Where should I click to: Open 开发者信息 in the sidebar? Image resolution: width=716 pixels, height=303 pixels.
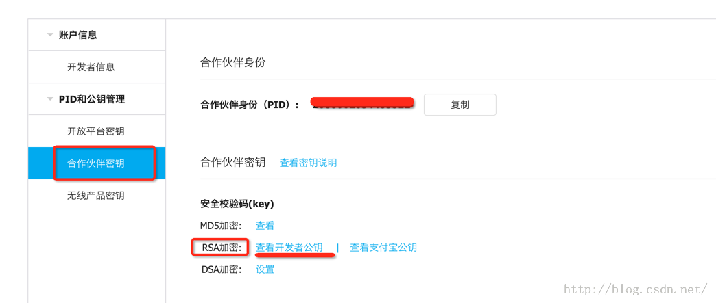[91, 67]
